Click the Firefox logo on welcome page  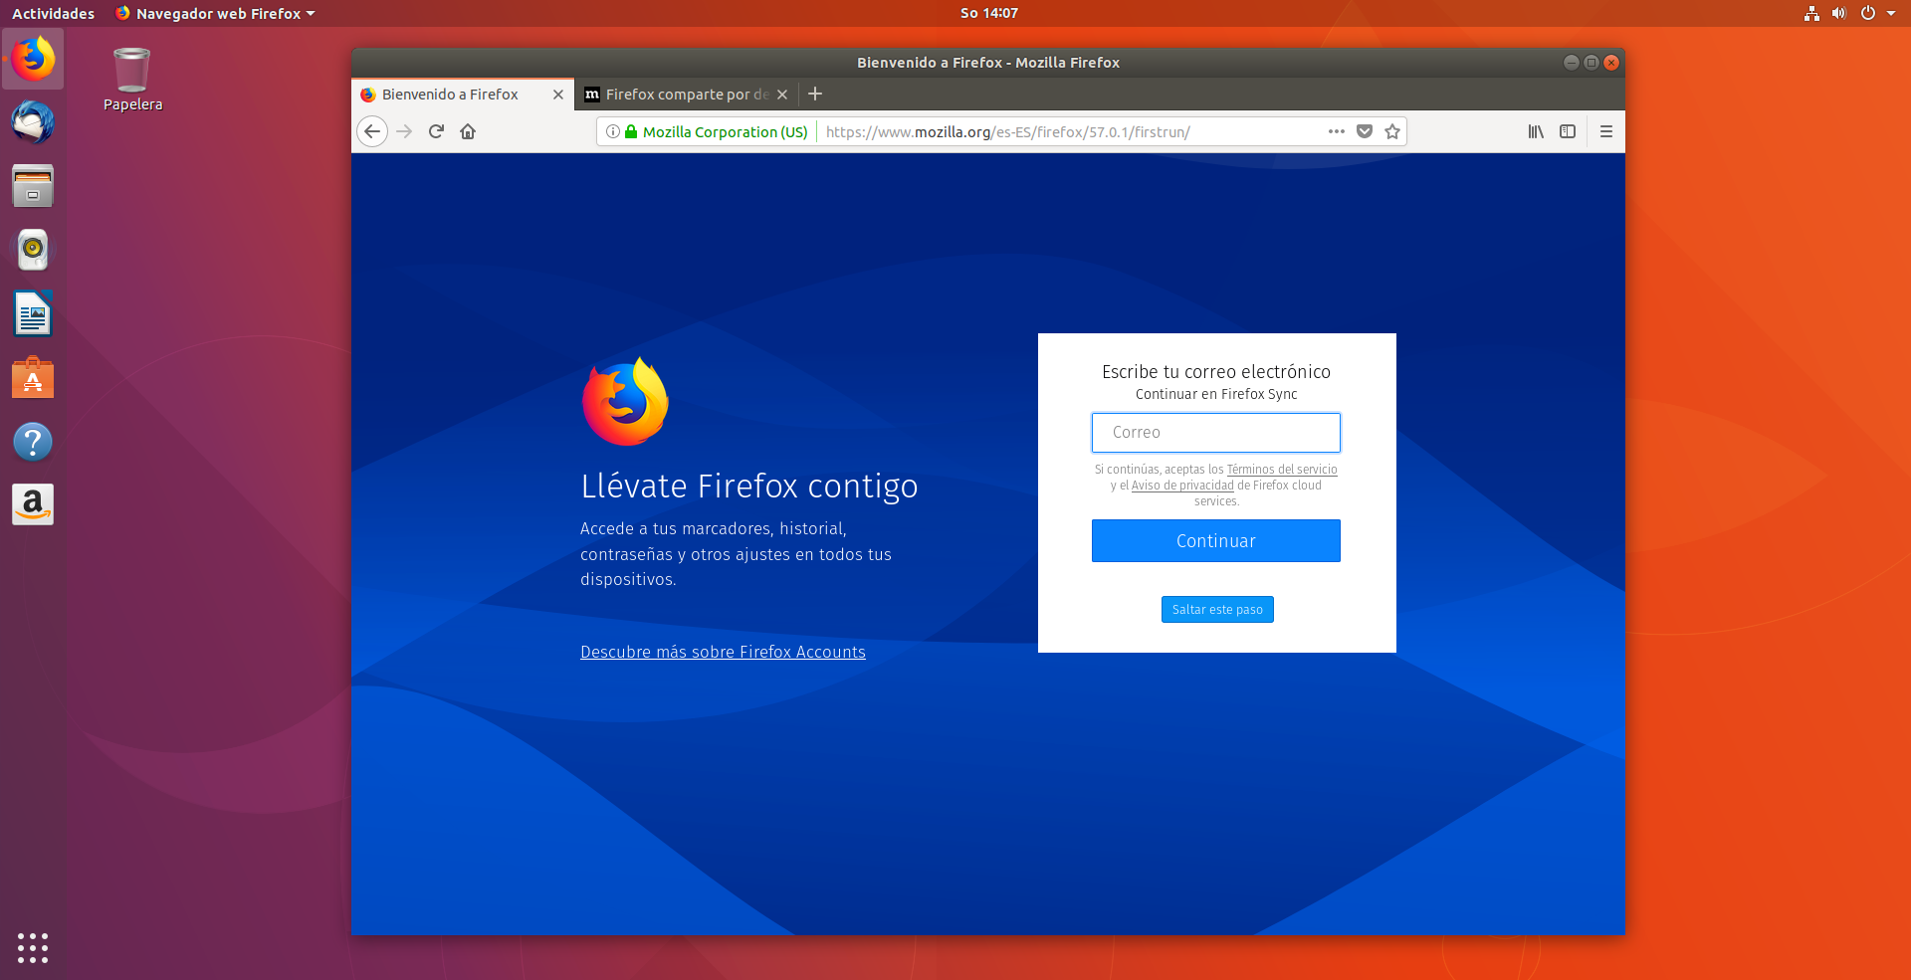click(x=625, y=402)
